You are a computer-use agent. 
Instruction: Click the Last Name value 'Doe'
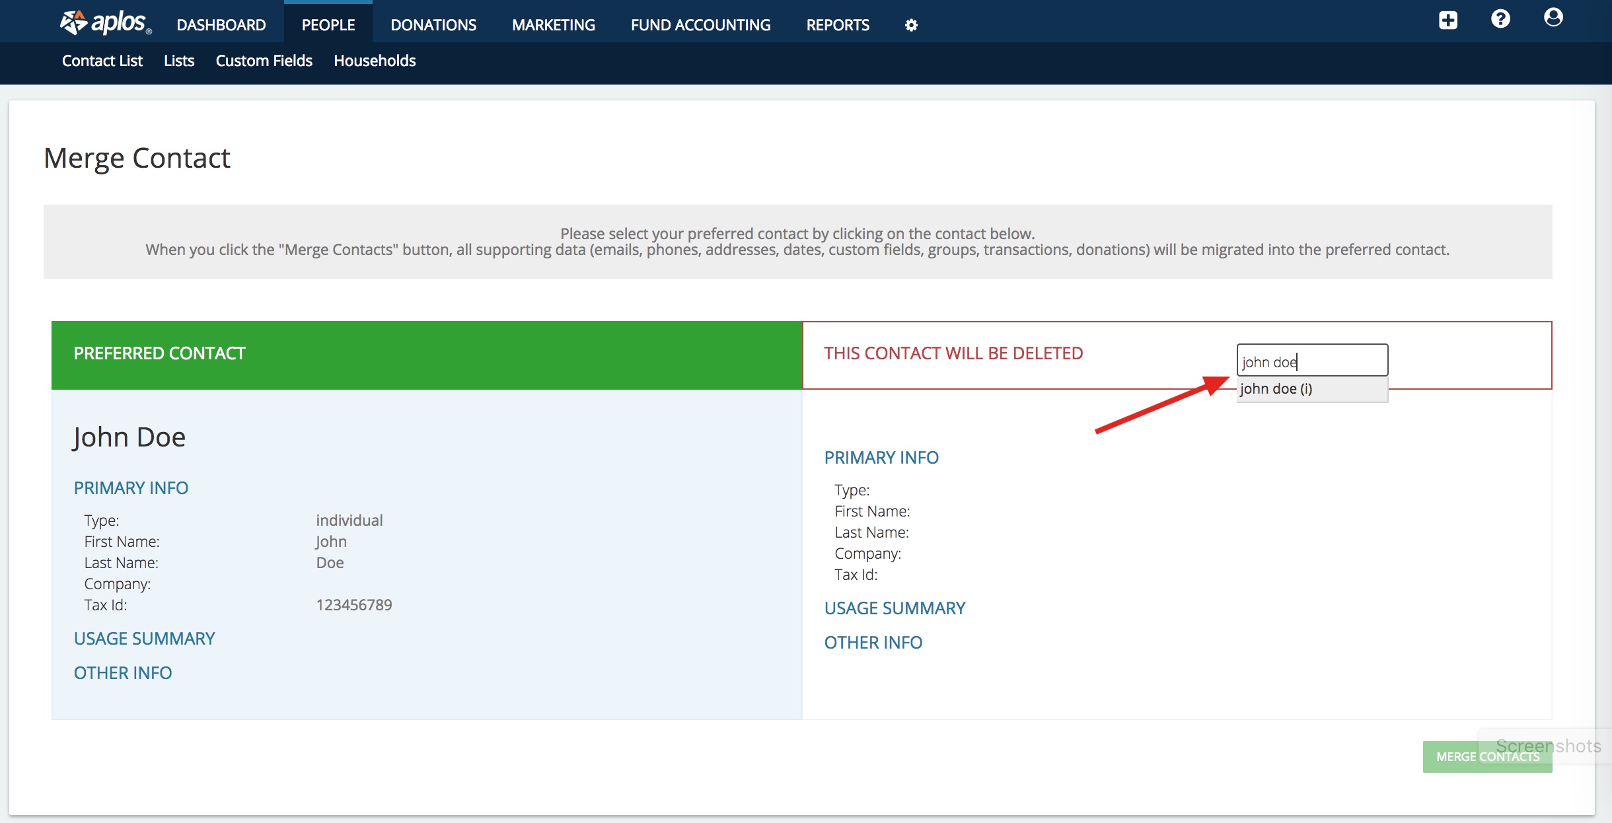[330, 563]
